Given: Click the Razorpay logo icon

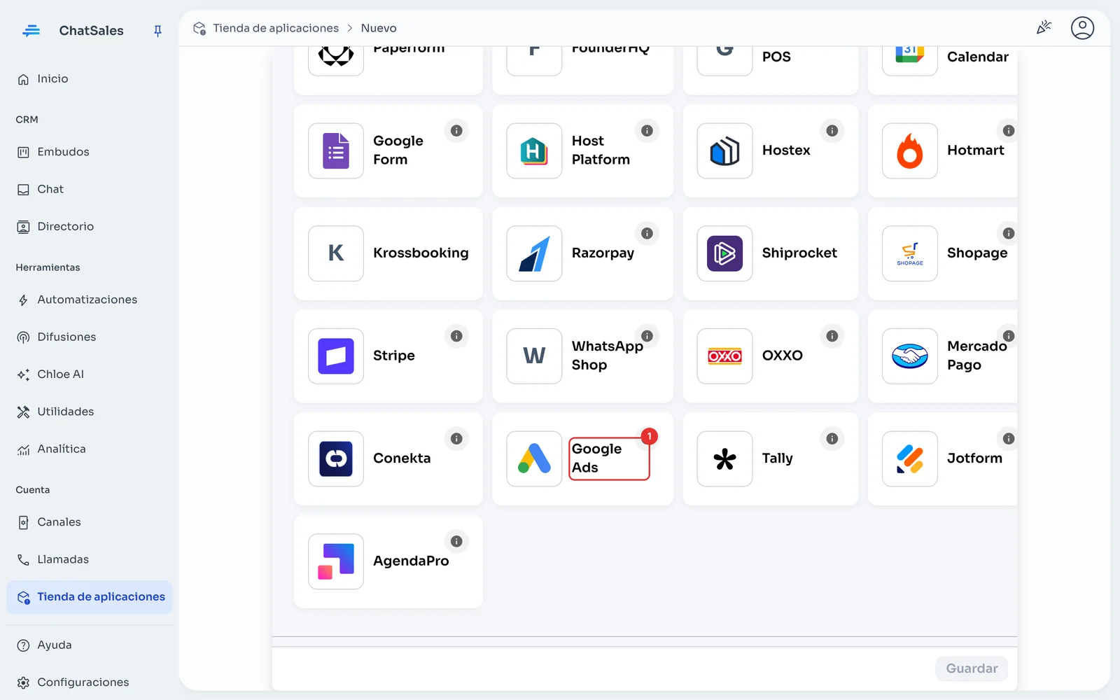Looking at the screenshot, I should click(x=534, y=253).
